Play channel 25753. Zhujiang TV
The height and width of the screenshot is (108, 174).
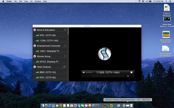49,62
